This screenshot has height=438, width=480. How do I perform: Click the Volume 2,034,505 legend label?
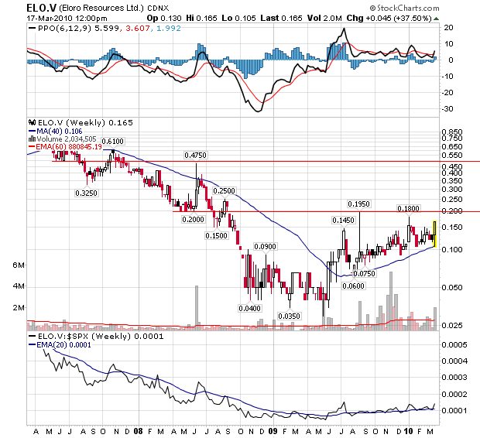[67, 139]
